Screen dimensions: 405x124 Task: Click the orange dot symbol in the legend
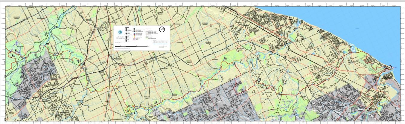click(x=134, y=37)
